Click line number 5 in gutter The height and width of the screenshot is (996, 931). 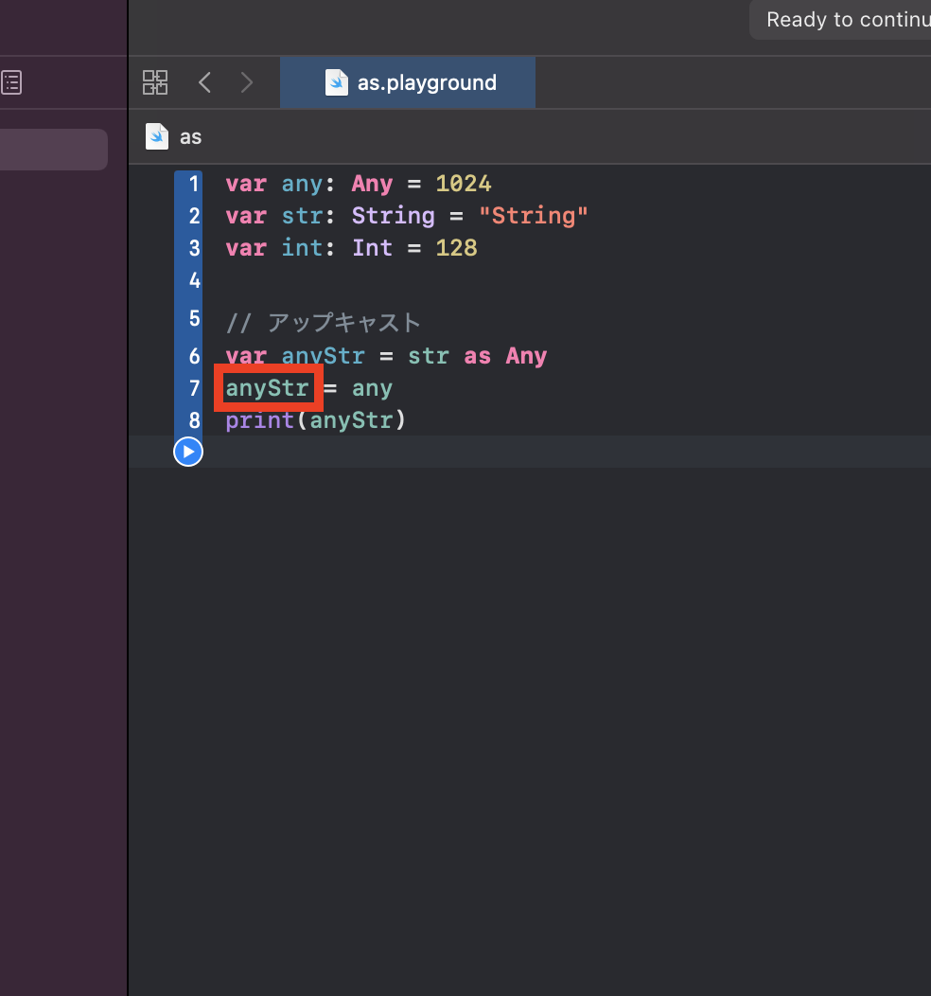(x=194, y=318)
